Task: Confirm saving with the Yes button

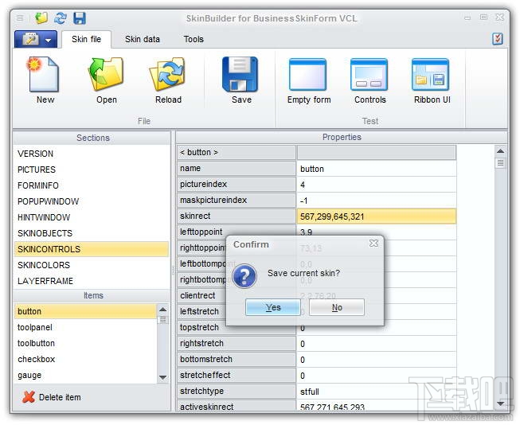Action: click(x=273, y=307)
